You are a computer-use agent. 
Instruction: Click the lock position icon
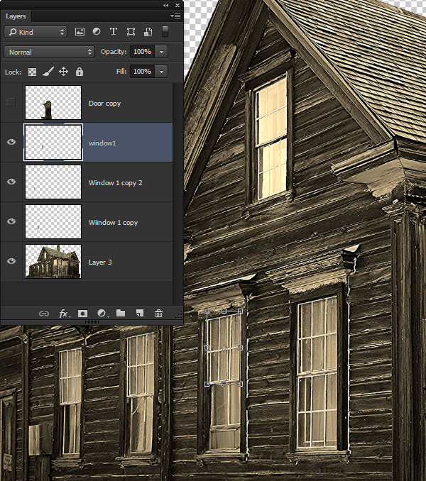[63, 72]
